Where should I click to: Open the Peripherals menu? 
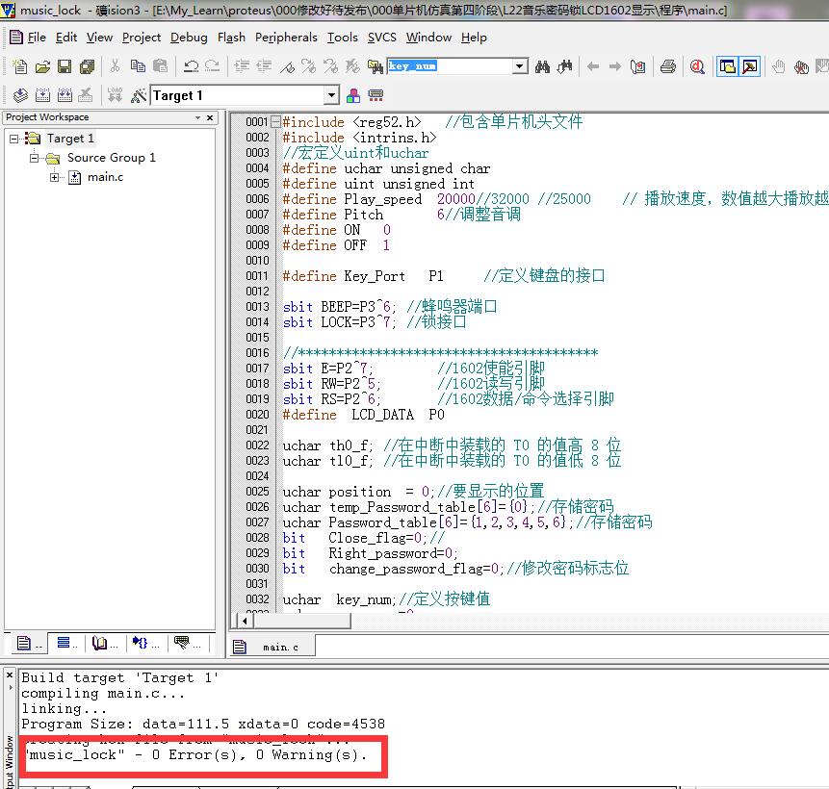[286, 38]
